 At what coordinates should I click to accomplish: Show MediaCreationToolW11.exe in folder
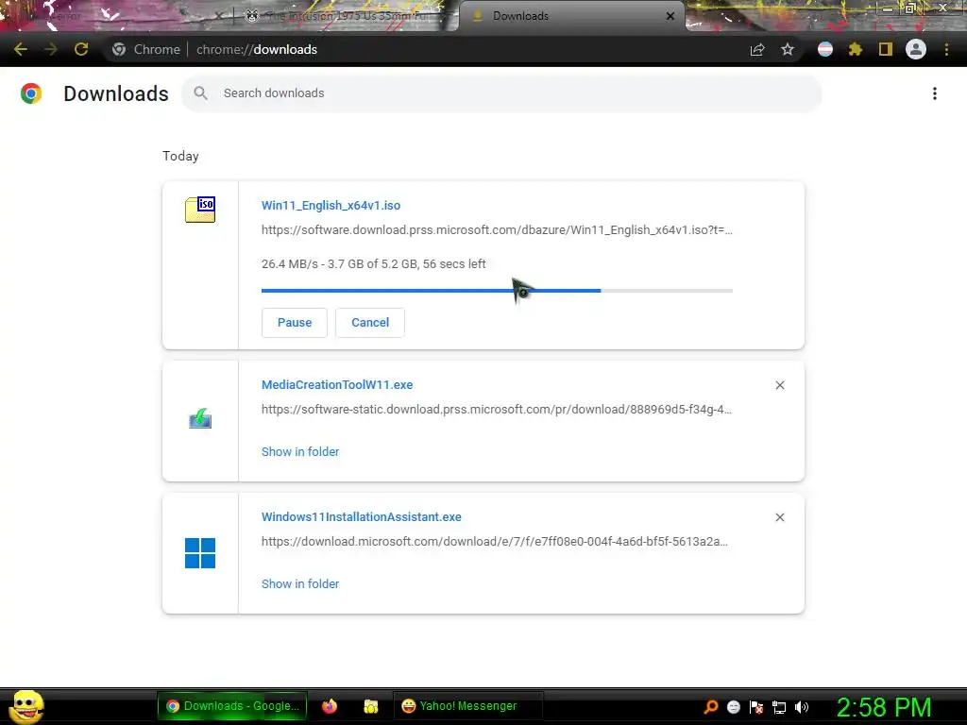[x=300, y=452]
